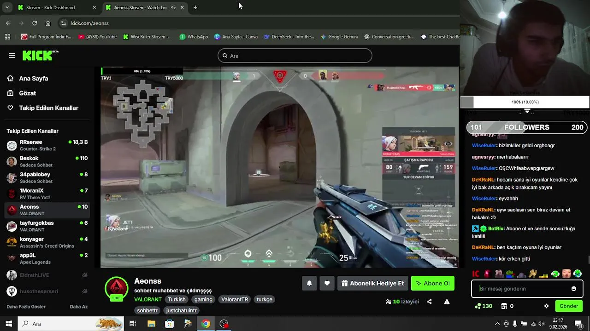The height and width of the screenshot is (331, 590).
Task: Click the Aeonss streamer name
Action: [x=147, y=281]
